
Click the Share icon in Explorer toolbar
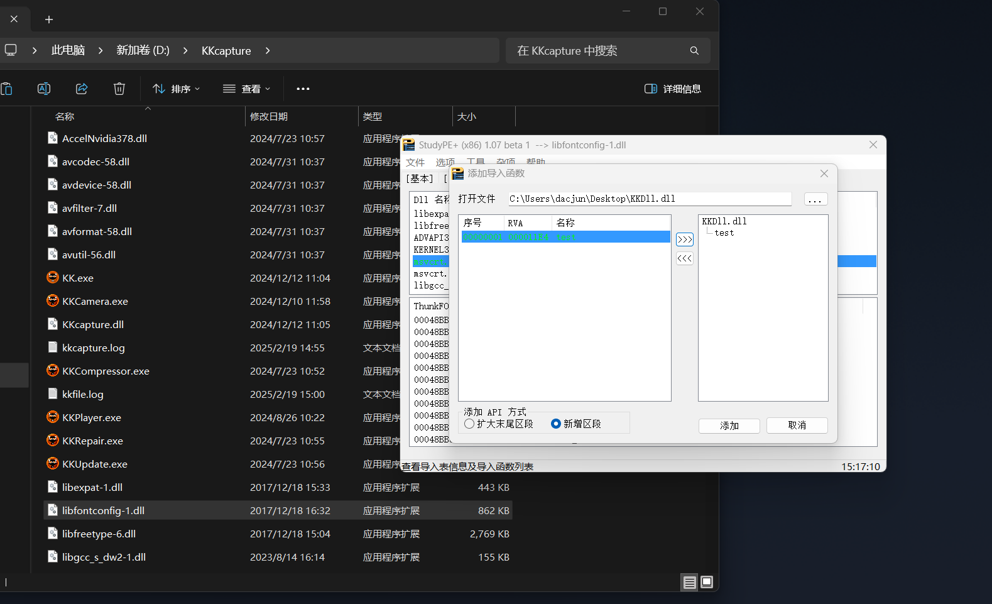tap(82, 89)
